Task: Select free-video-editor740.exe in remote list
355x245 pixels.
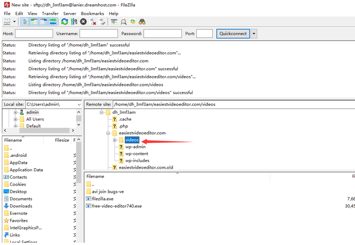Action: click(117, 206)
